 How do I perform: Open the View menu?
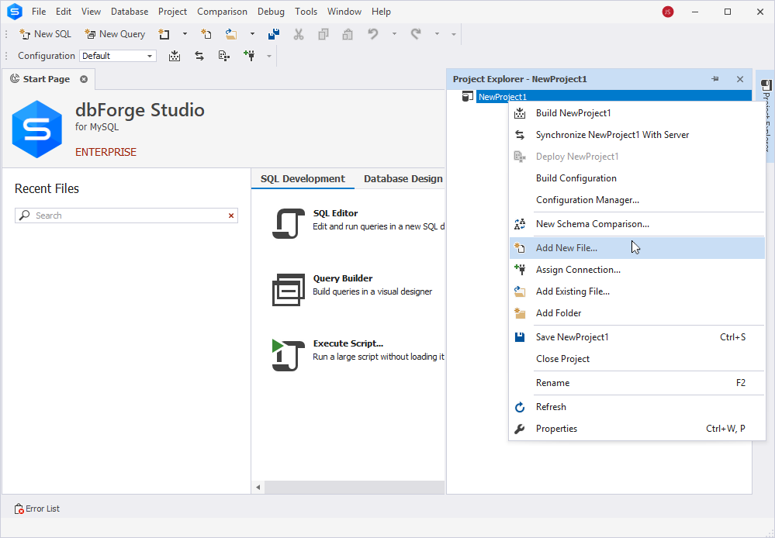pos(91,12)
